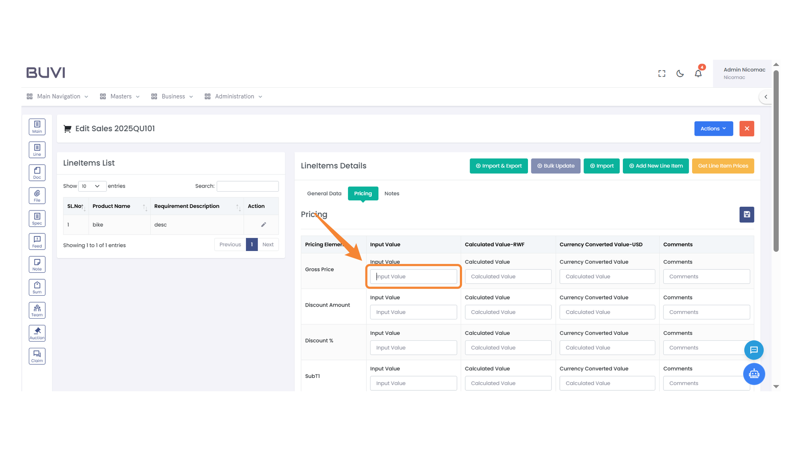Open the Doc sidebar panel
This screenshot has height=451, width=802.
coord(37,172)
